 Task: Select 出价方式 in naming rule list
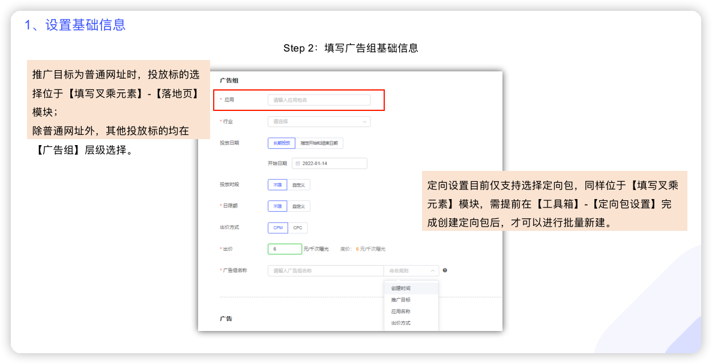pyautogui.click(x=401, y=323)
